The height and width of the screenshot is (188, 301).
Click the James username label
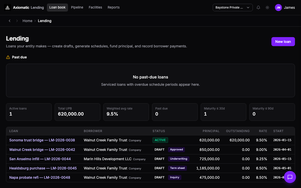(289, 8)
